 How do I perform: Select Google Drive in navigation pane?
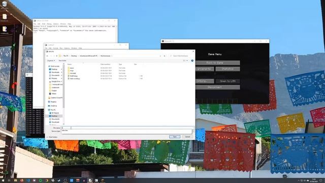[55, 81]
